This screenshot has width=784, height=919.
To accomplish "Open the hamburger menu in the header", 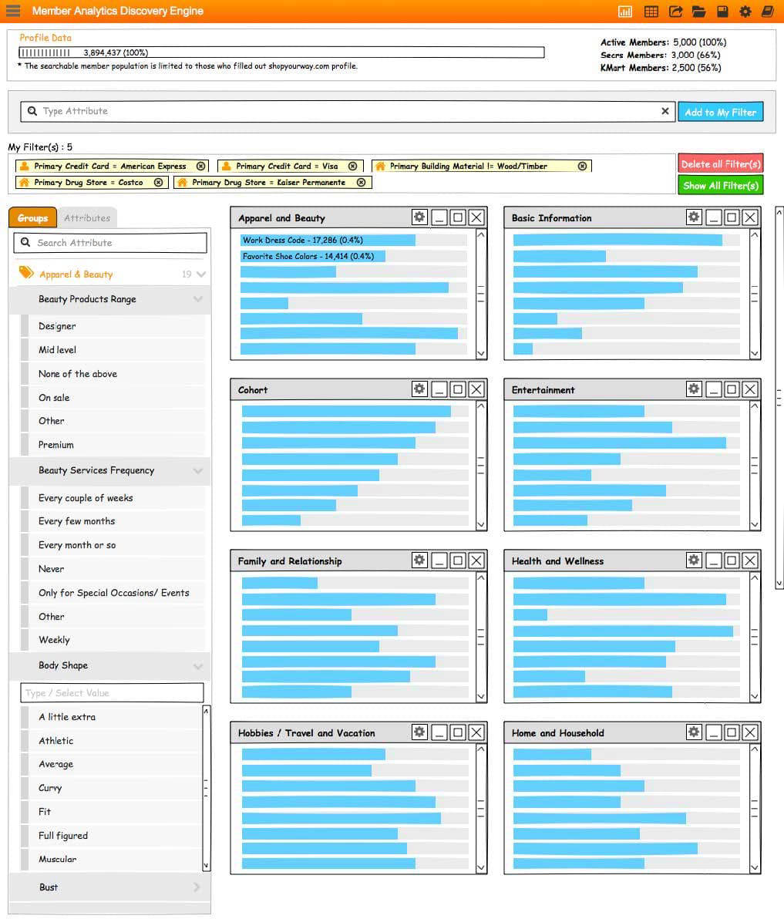I will [x=12, y=11].
